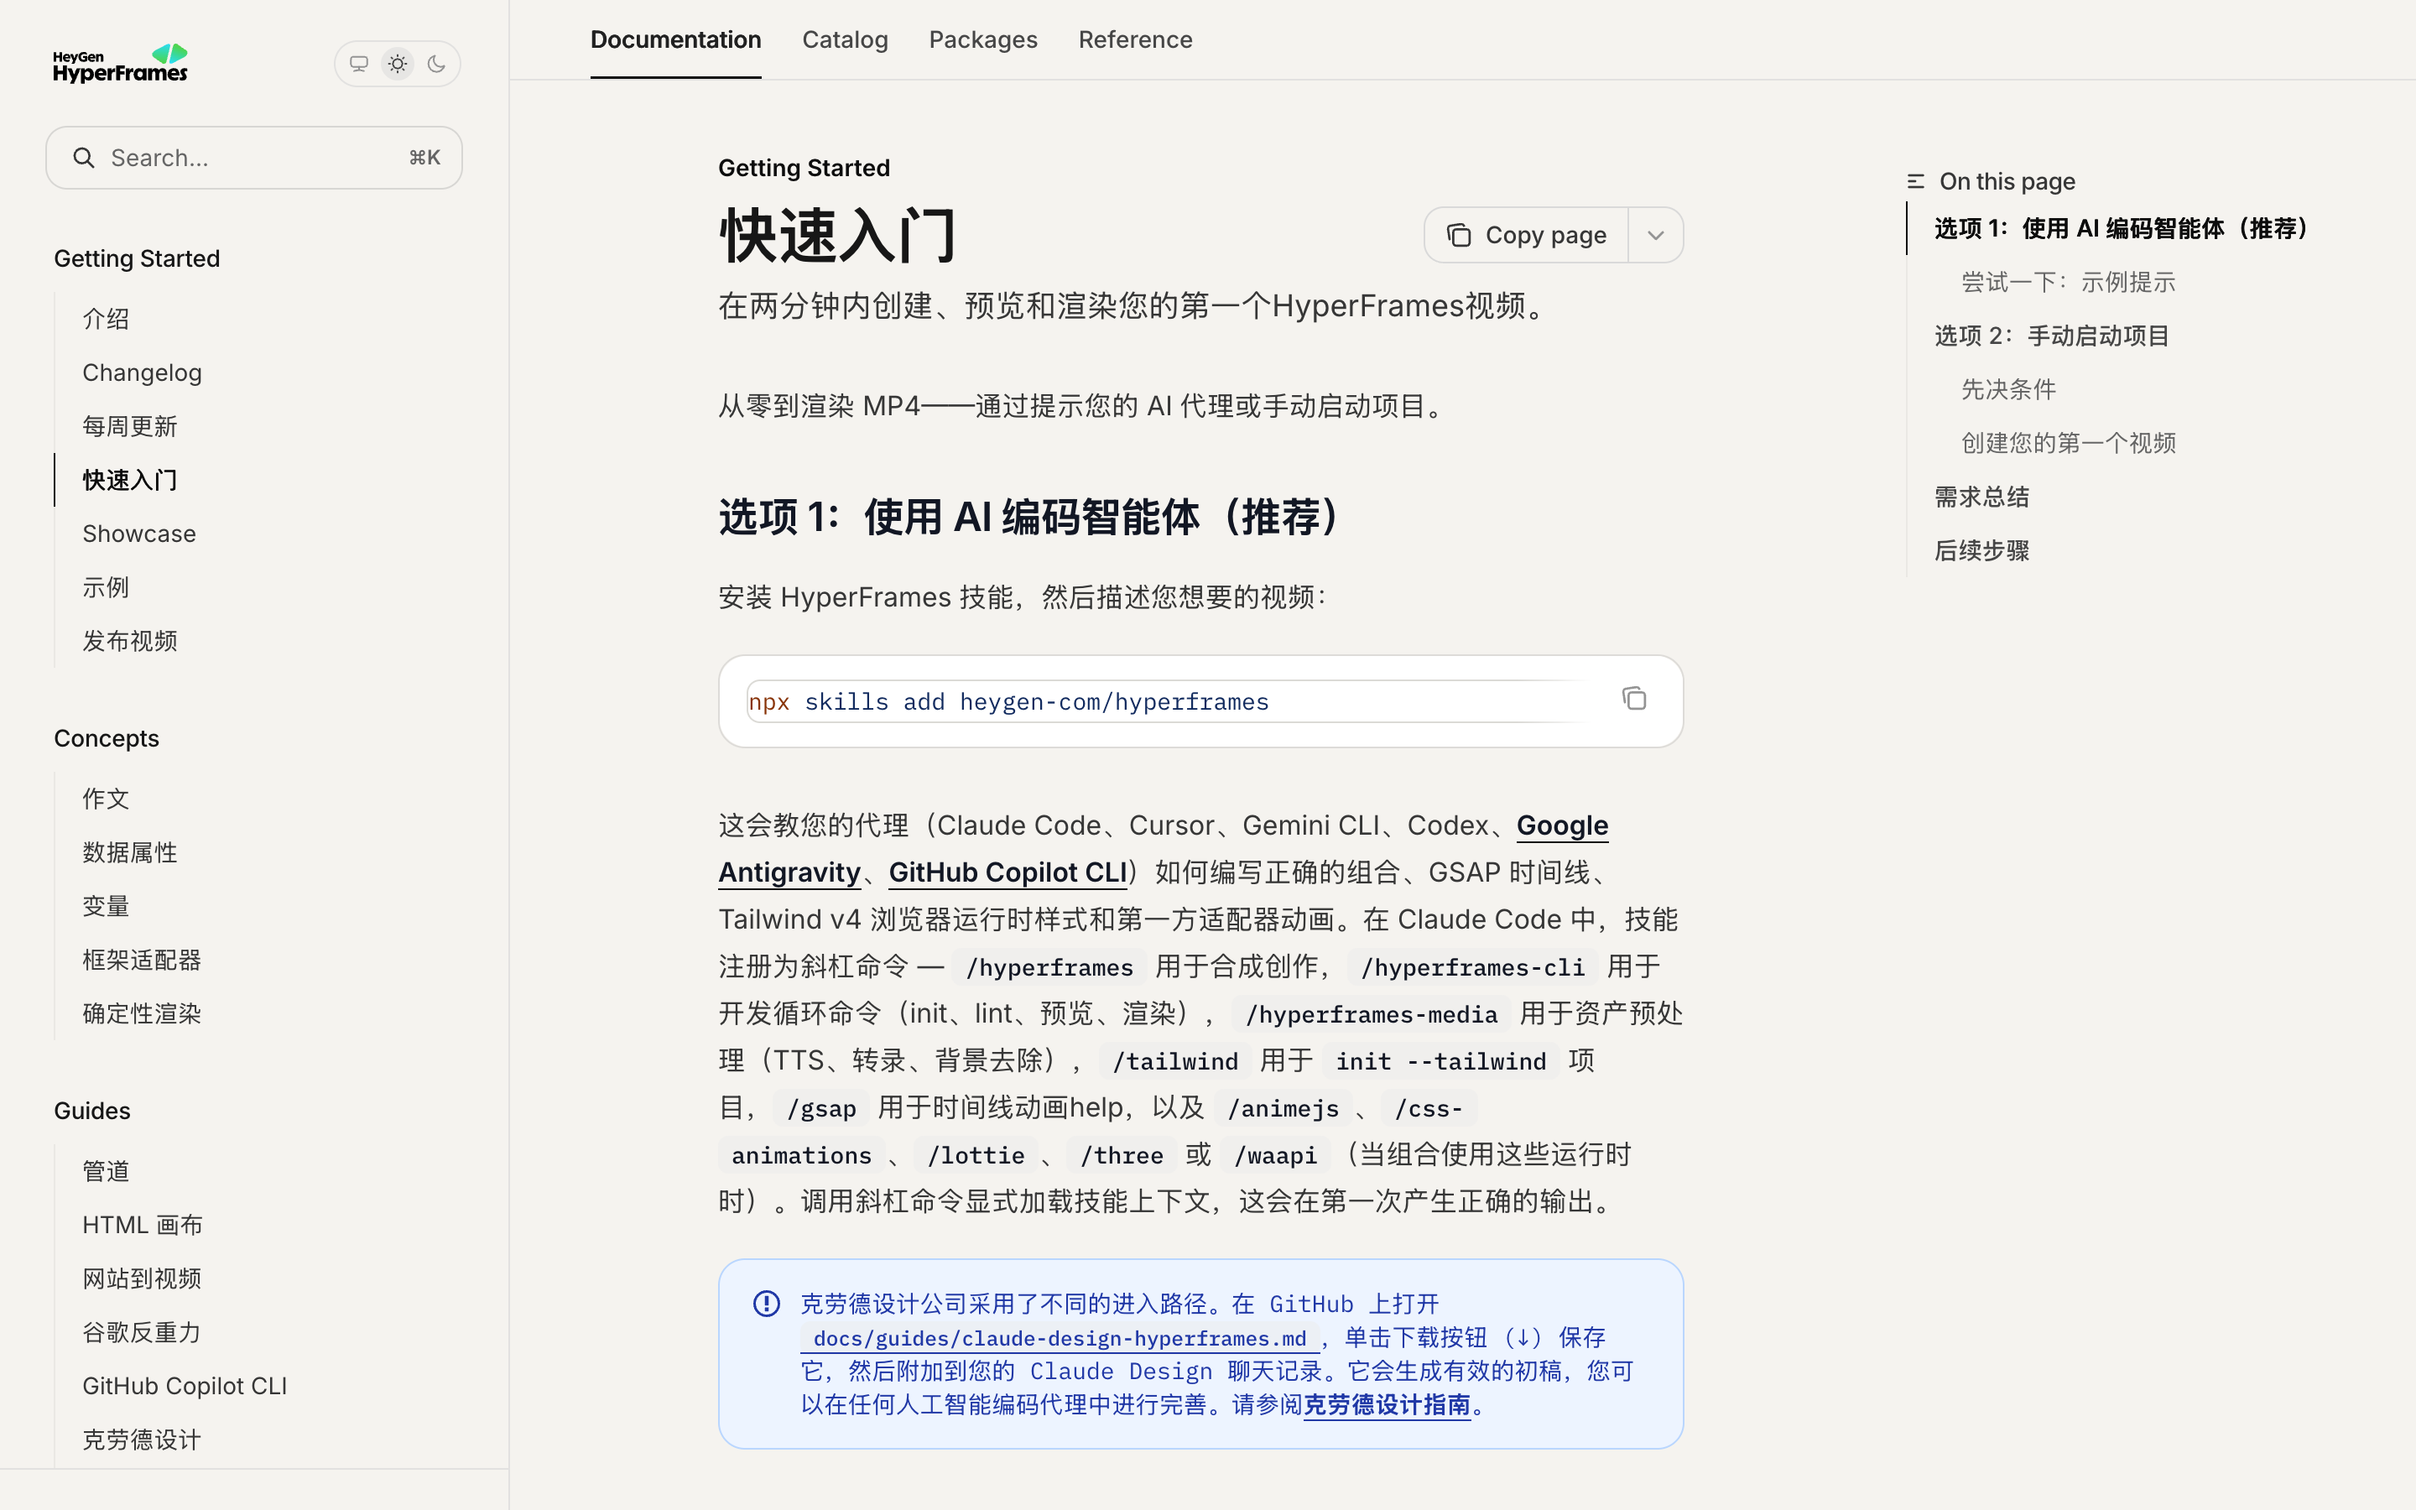The height and width of the screenshot is (1510, 2416).
Task: Jump to 尝试一下：示例提示 section
Action: coord(2068,283)
